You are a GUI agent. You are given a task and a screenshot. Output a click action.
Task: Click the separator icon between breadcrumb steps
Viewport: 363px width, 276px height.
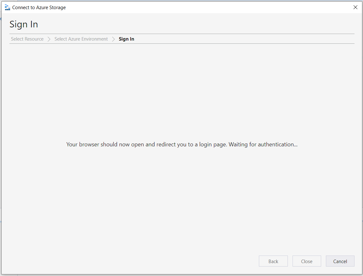click(49, 39)
